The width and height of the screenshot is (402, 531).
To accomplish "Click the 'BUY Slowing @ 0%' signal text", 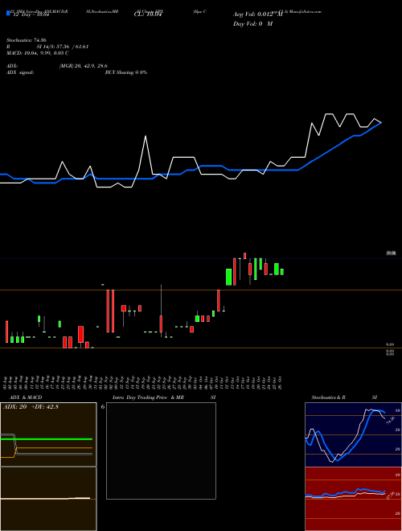I will [126, 72].
